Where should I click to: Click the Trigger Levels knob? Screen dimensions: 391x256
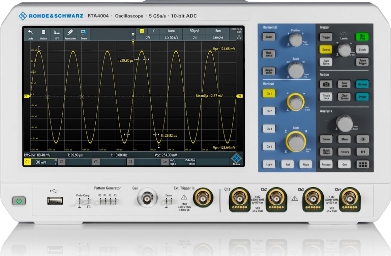pos(344,50)
